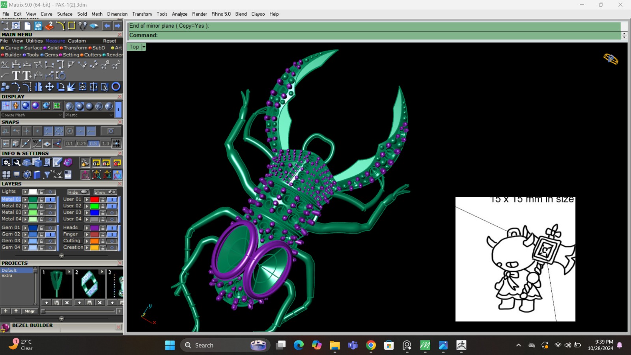Click the Mngr button in Projects
Screen dimensions: 631x355
point(30,311)
